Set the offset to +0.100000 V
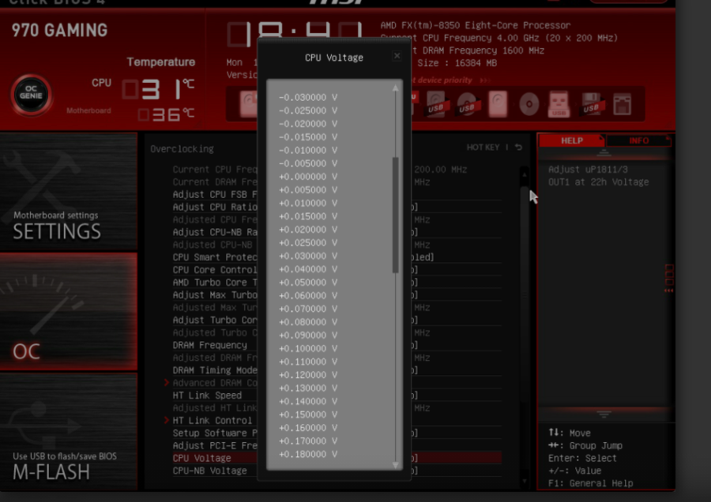This screenshot has width=711, height=502. click(x=308, y=348)
